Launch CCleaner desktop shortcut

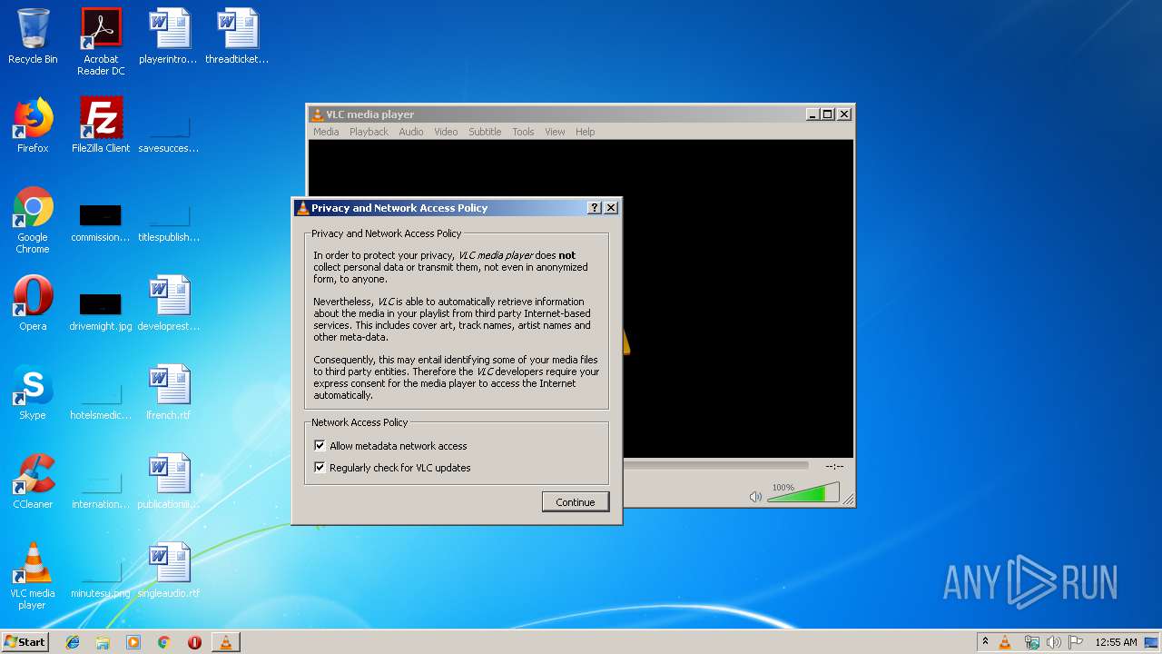click(33, 481)
